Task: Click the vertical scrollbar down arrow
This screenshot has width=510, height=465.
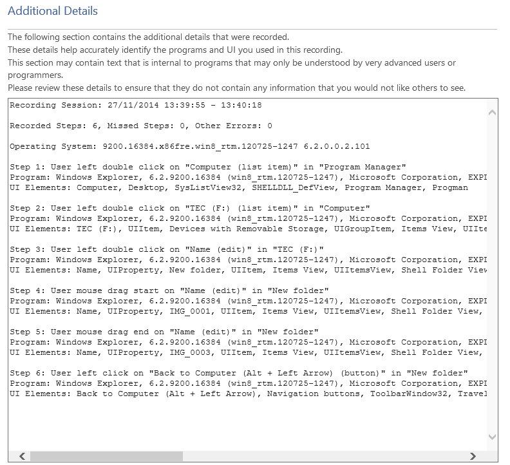Action: pyautogui.click(x=492, y=437)
